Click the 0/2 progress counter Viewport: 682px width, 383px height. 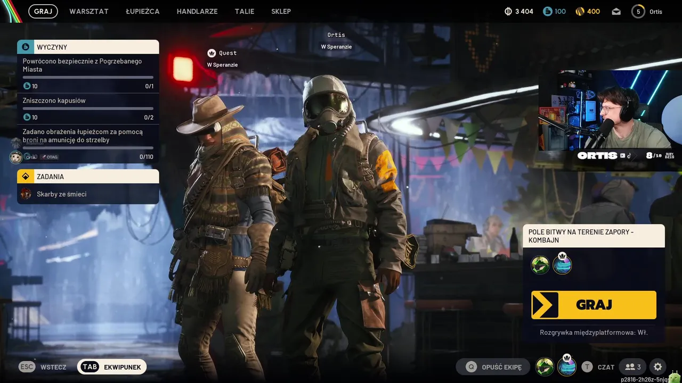[149, 118]
